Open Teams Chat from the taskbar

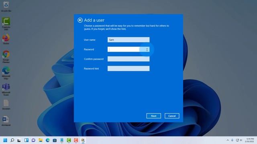pos(33,140)
